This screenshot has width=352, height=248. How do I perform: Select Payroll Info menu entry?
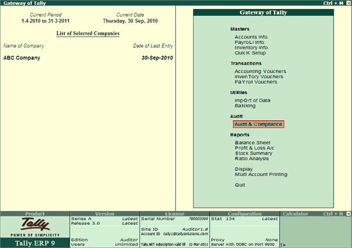[250, 42]
